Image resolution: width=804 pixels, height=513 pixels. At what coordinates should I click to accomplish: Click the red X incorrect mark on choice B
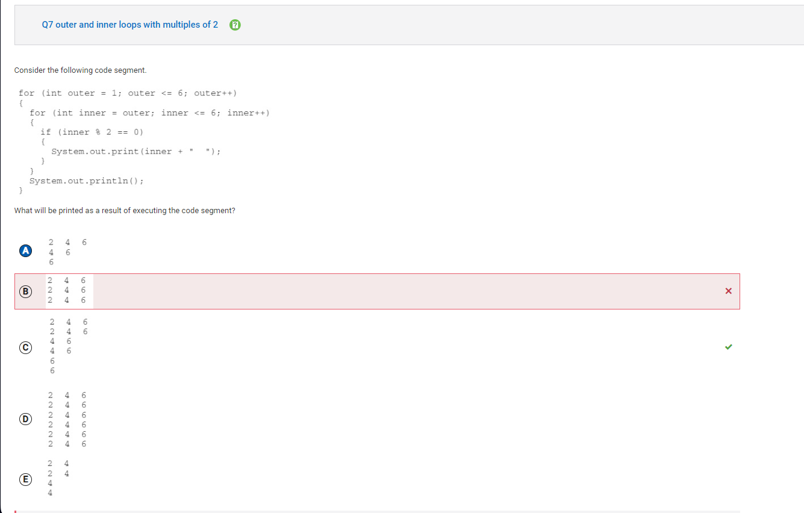[x=728, y=291]
